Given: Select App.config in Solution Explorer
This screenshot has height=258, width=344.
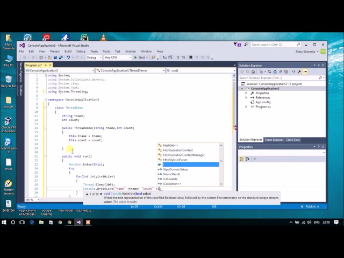Looking at the screenshot, I should click(x=263, y=102).
